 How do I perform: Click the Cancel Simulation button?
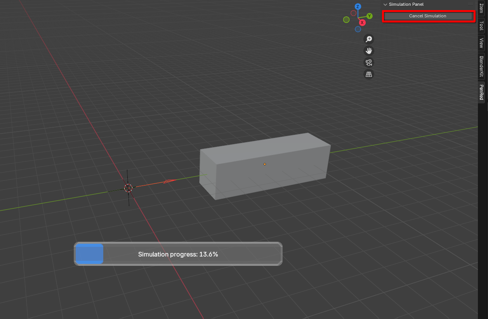427,16
